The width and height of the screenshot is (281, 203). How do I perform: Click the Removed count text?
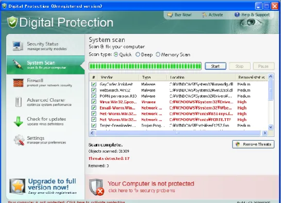tap(98, 166)
